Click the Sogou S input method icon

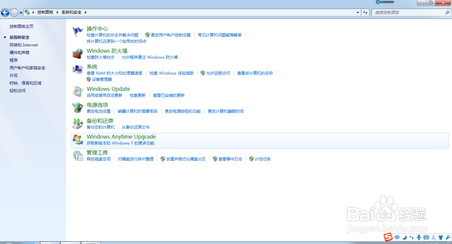(x=388, y=237)
